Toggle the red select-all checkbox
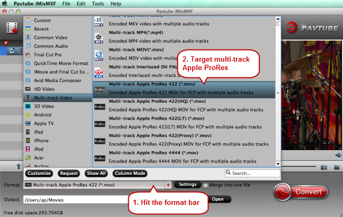The image size is (343, 217). coord(6,43)
